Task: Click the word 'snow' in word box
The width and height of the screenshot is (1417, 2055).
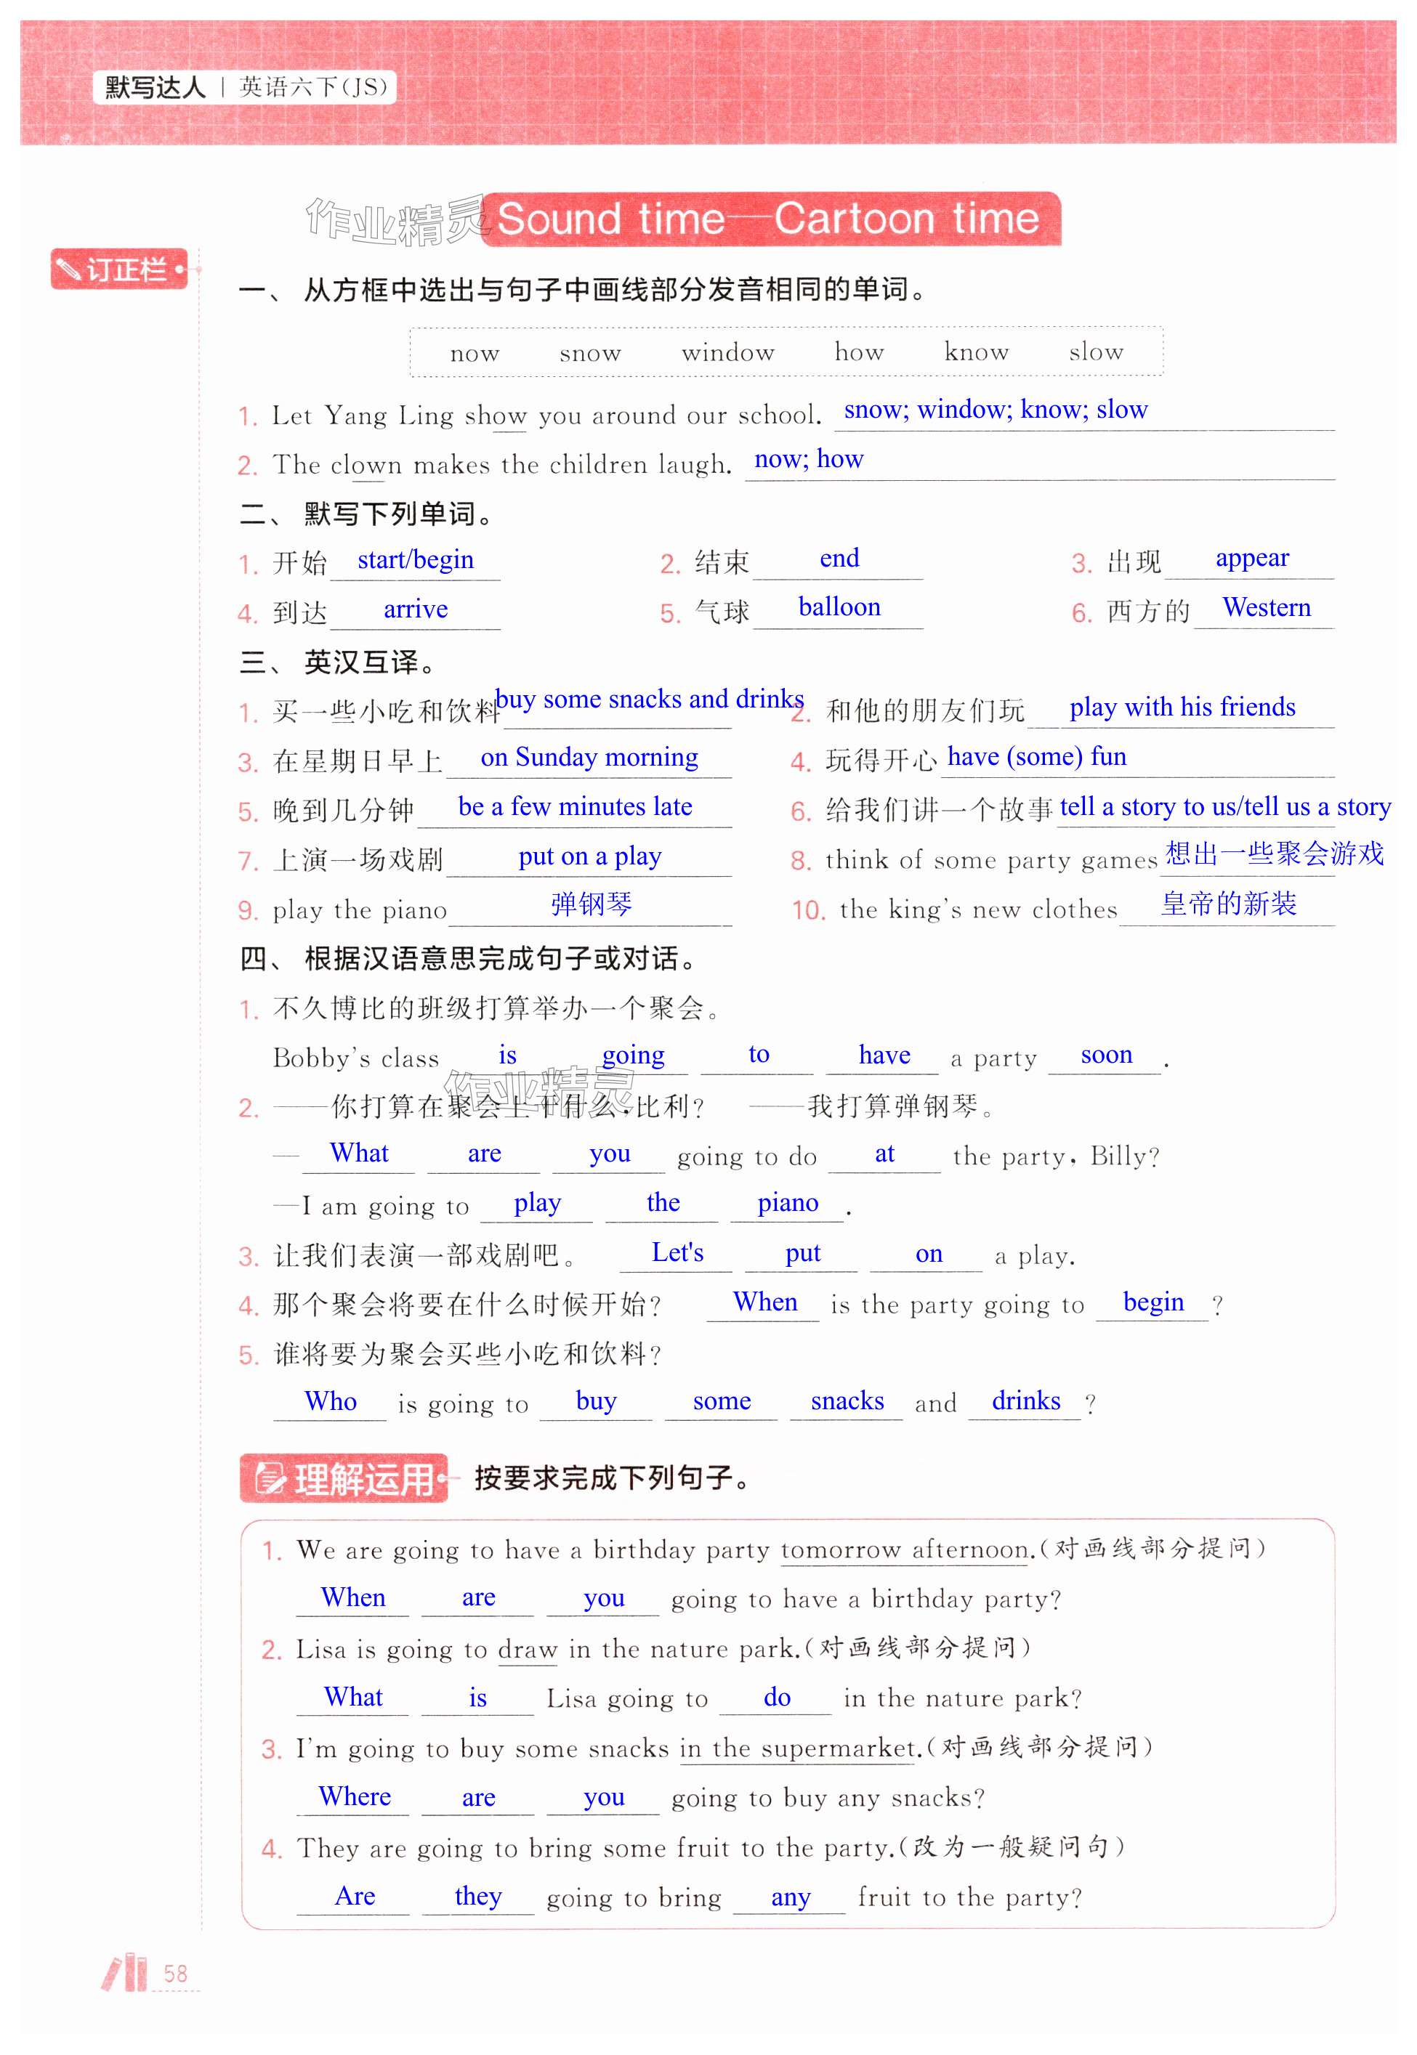Action: (589, 353)
